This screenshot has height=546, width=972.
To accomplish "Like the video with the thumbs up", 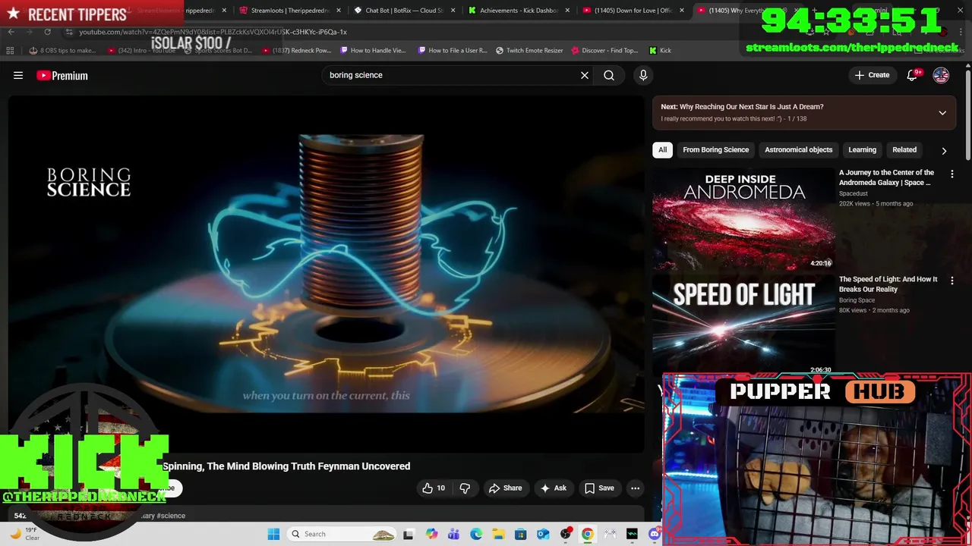I will 434,488.
